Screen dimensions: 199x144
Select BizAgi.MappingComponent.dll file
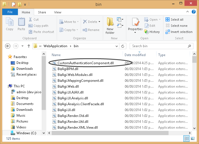80,81
